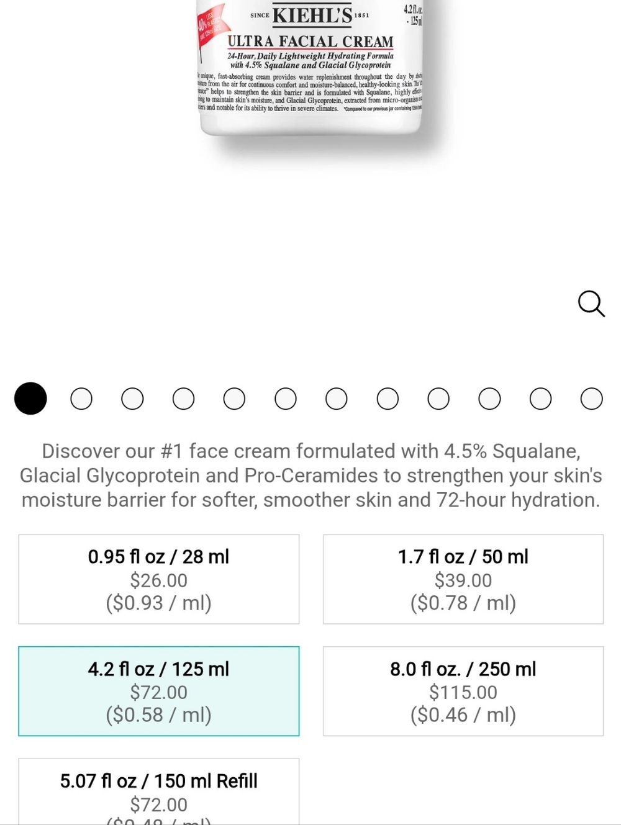The width and height of the screenshot is (621, 825).
Task: Jump to the fourth carousel dot
Action: tap(183, 399)
